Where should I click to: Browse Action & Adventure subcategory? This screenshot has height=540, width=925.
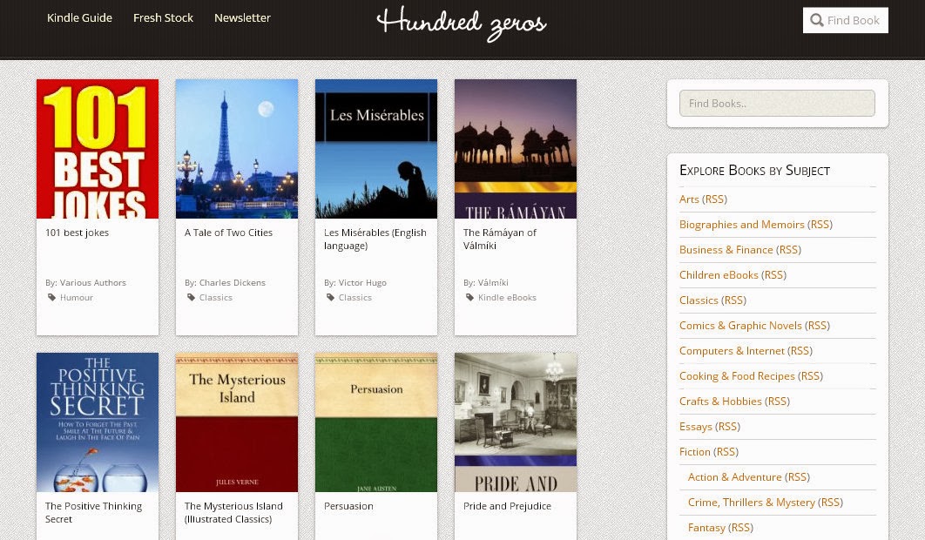[x=734, y=477]
